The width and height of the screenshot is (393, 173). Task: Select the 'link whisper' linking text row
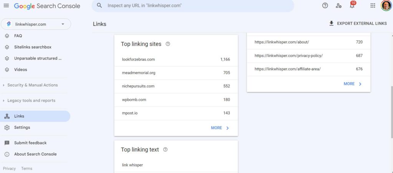(x=176, y=165)
